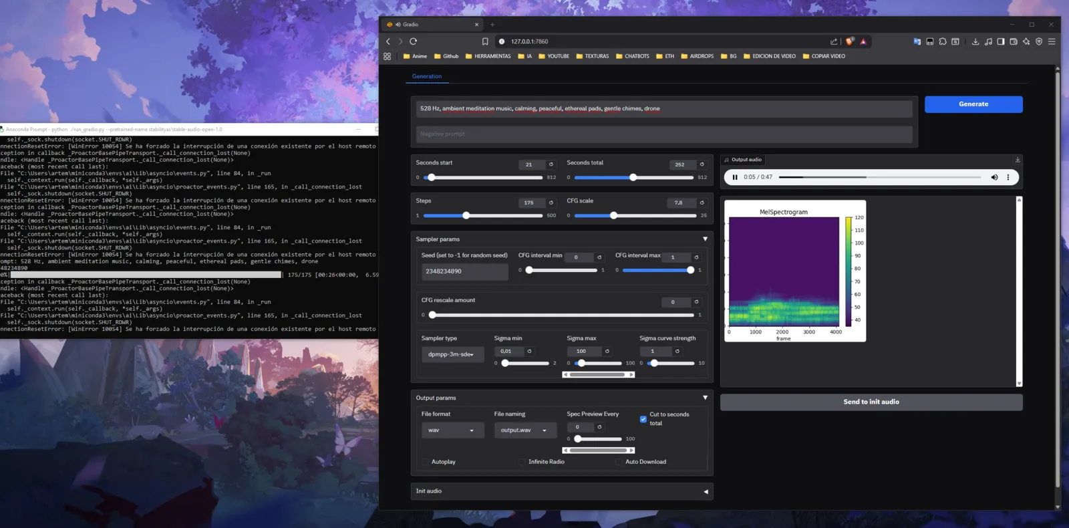Screen dimensions: 1069x528
Task: Uncheck Cut to seconds total
Action: coord(643,419)
